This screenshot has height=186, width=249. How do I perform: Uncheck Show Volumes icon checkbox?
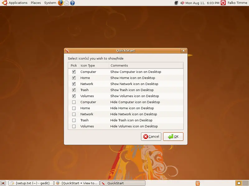click(x=74, y=96)
